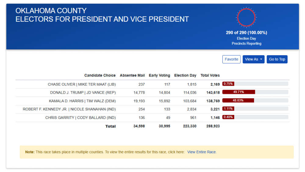Select the Kamala D. Harris candidate name
This screenshot has height=172, width=305.
(x=82, y=101)
